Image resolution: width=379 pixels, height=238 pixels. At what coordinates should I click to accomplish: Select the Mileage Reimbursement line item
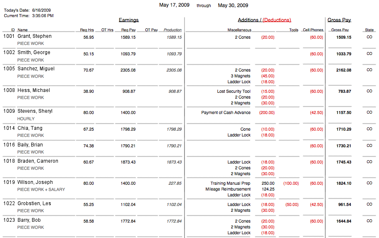pos(228,189)
